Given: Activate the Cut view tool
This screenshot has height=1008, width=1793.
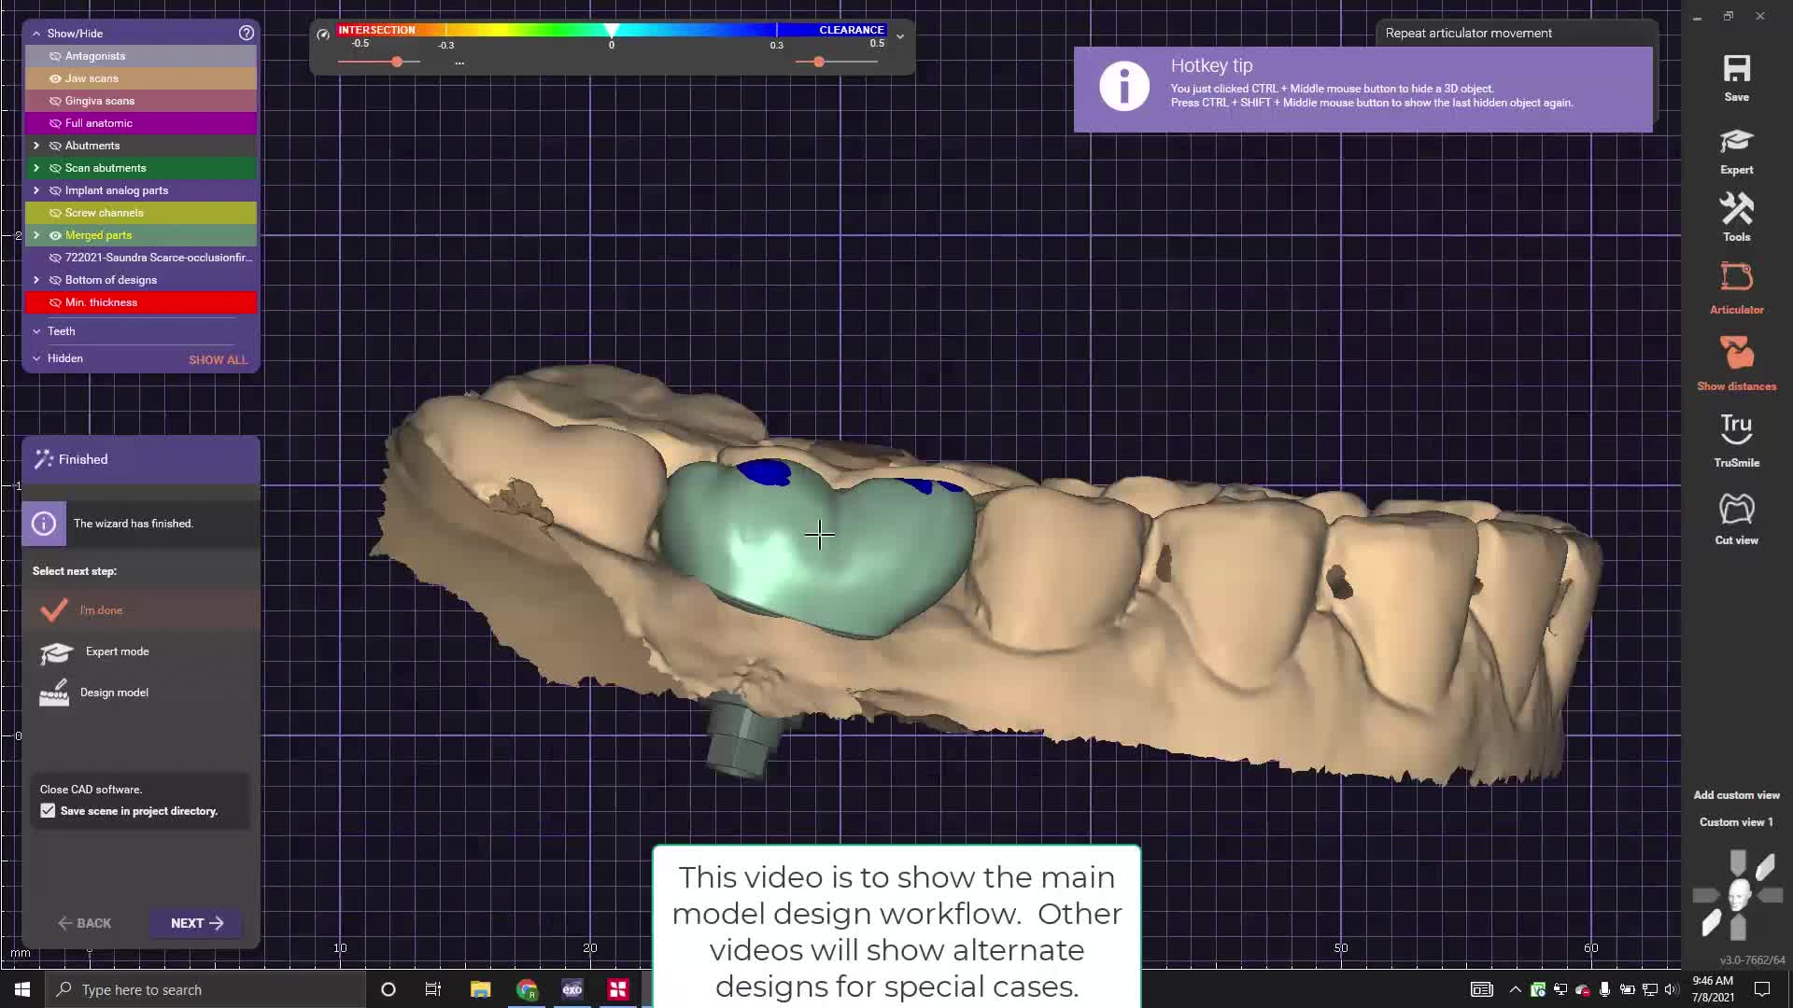Looking at the screenshot, I should 1736,509.
